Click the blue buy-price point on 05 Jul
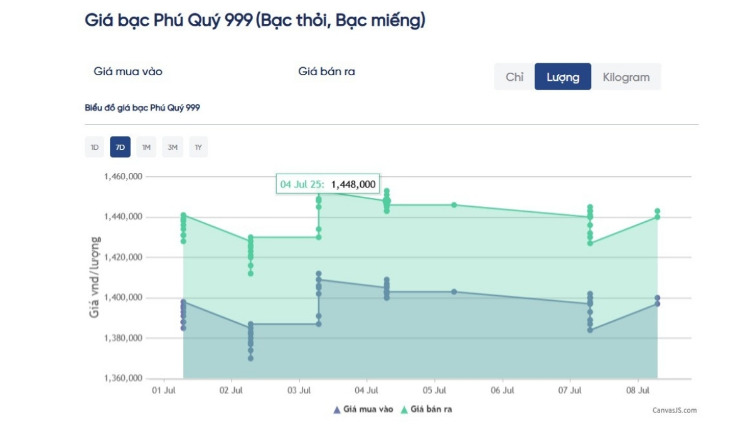753x423 pixels. (x=454, y=291)
